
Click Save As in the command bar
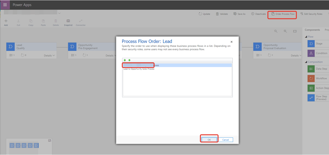[x=239, y=14]
